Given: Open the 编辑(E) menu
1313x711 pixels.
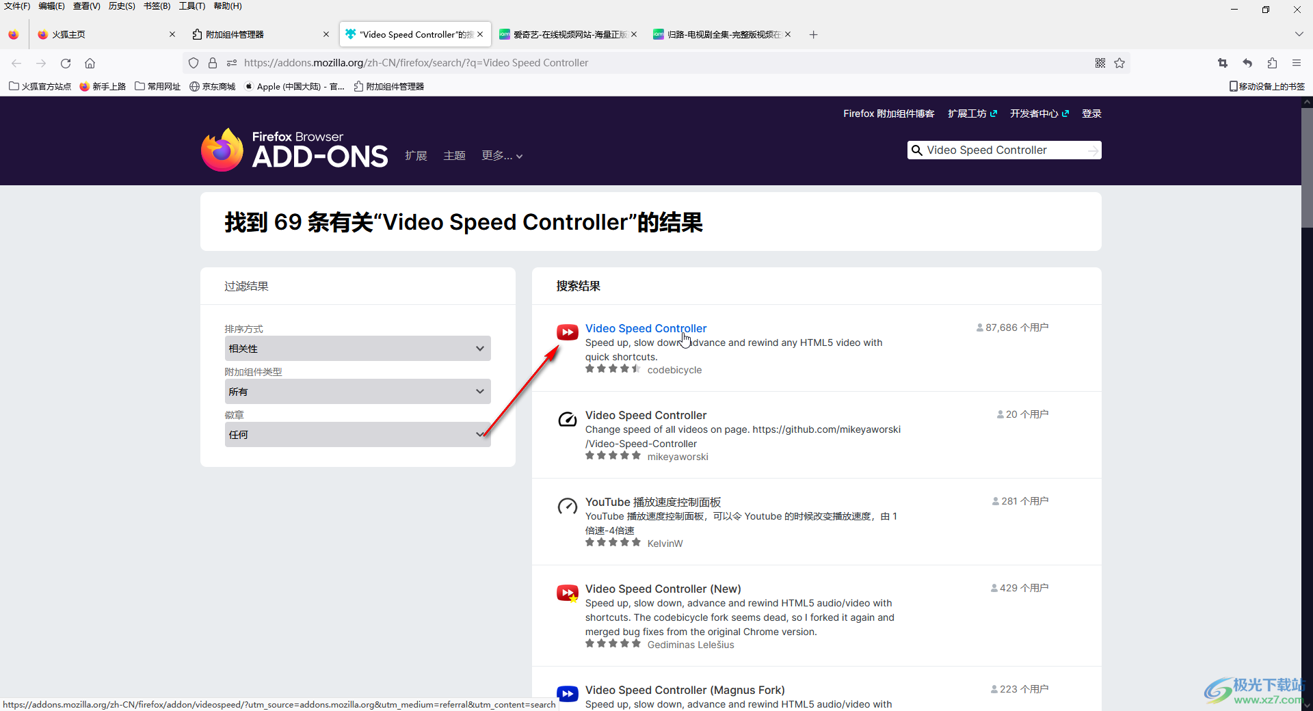Looking at the screenshot, I should click(52, 6).
